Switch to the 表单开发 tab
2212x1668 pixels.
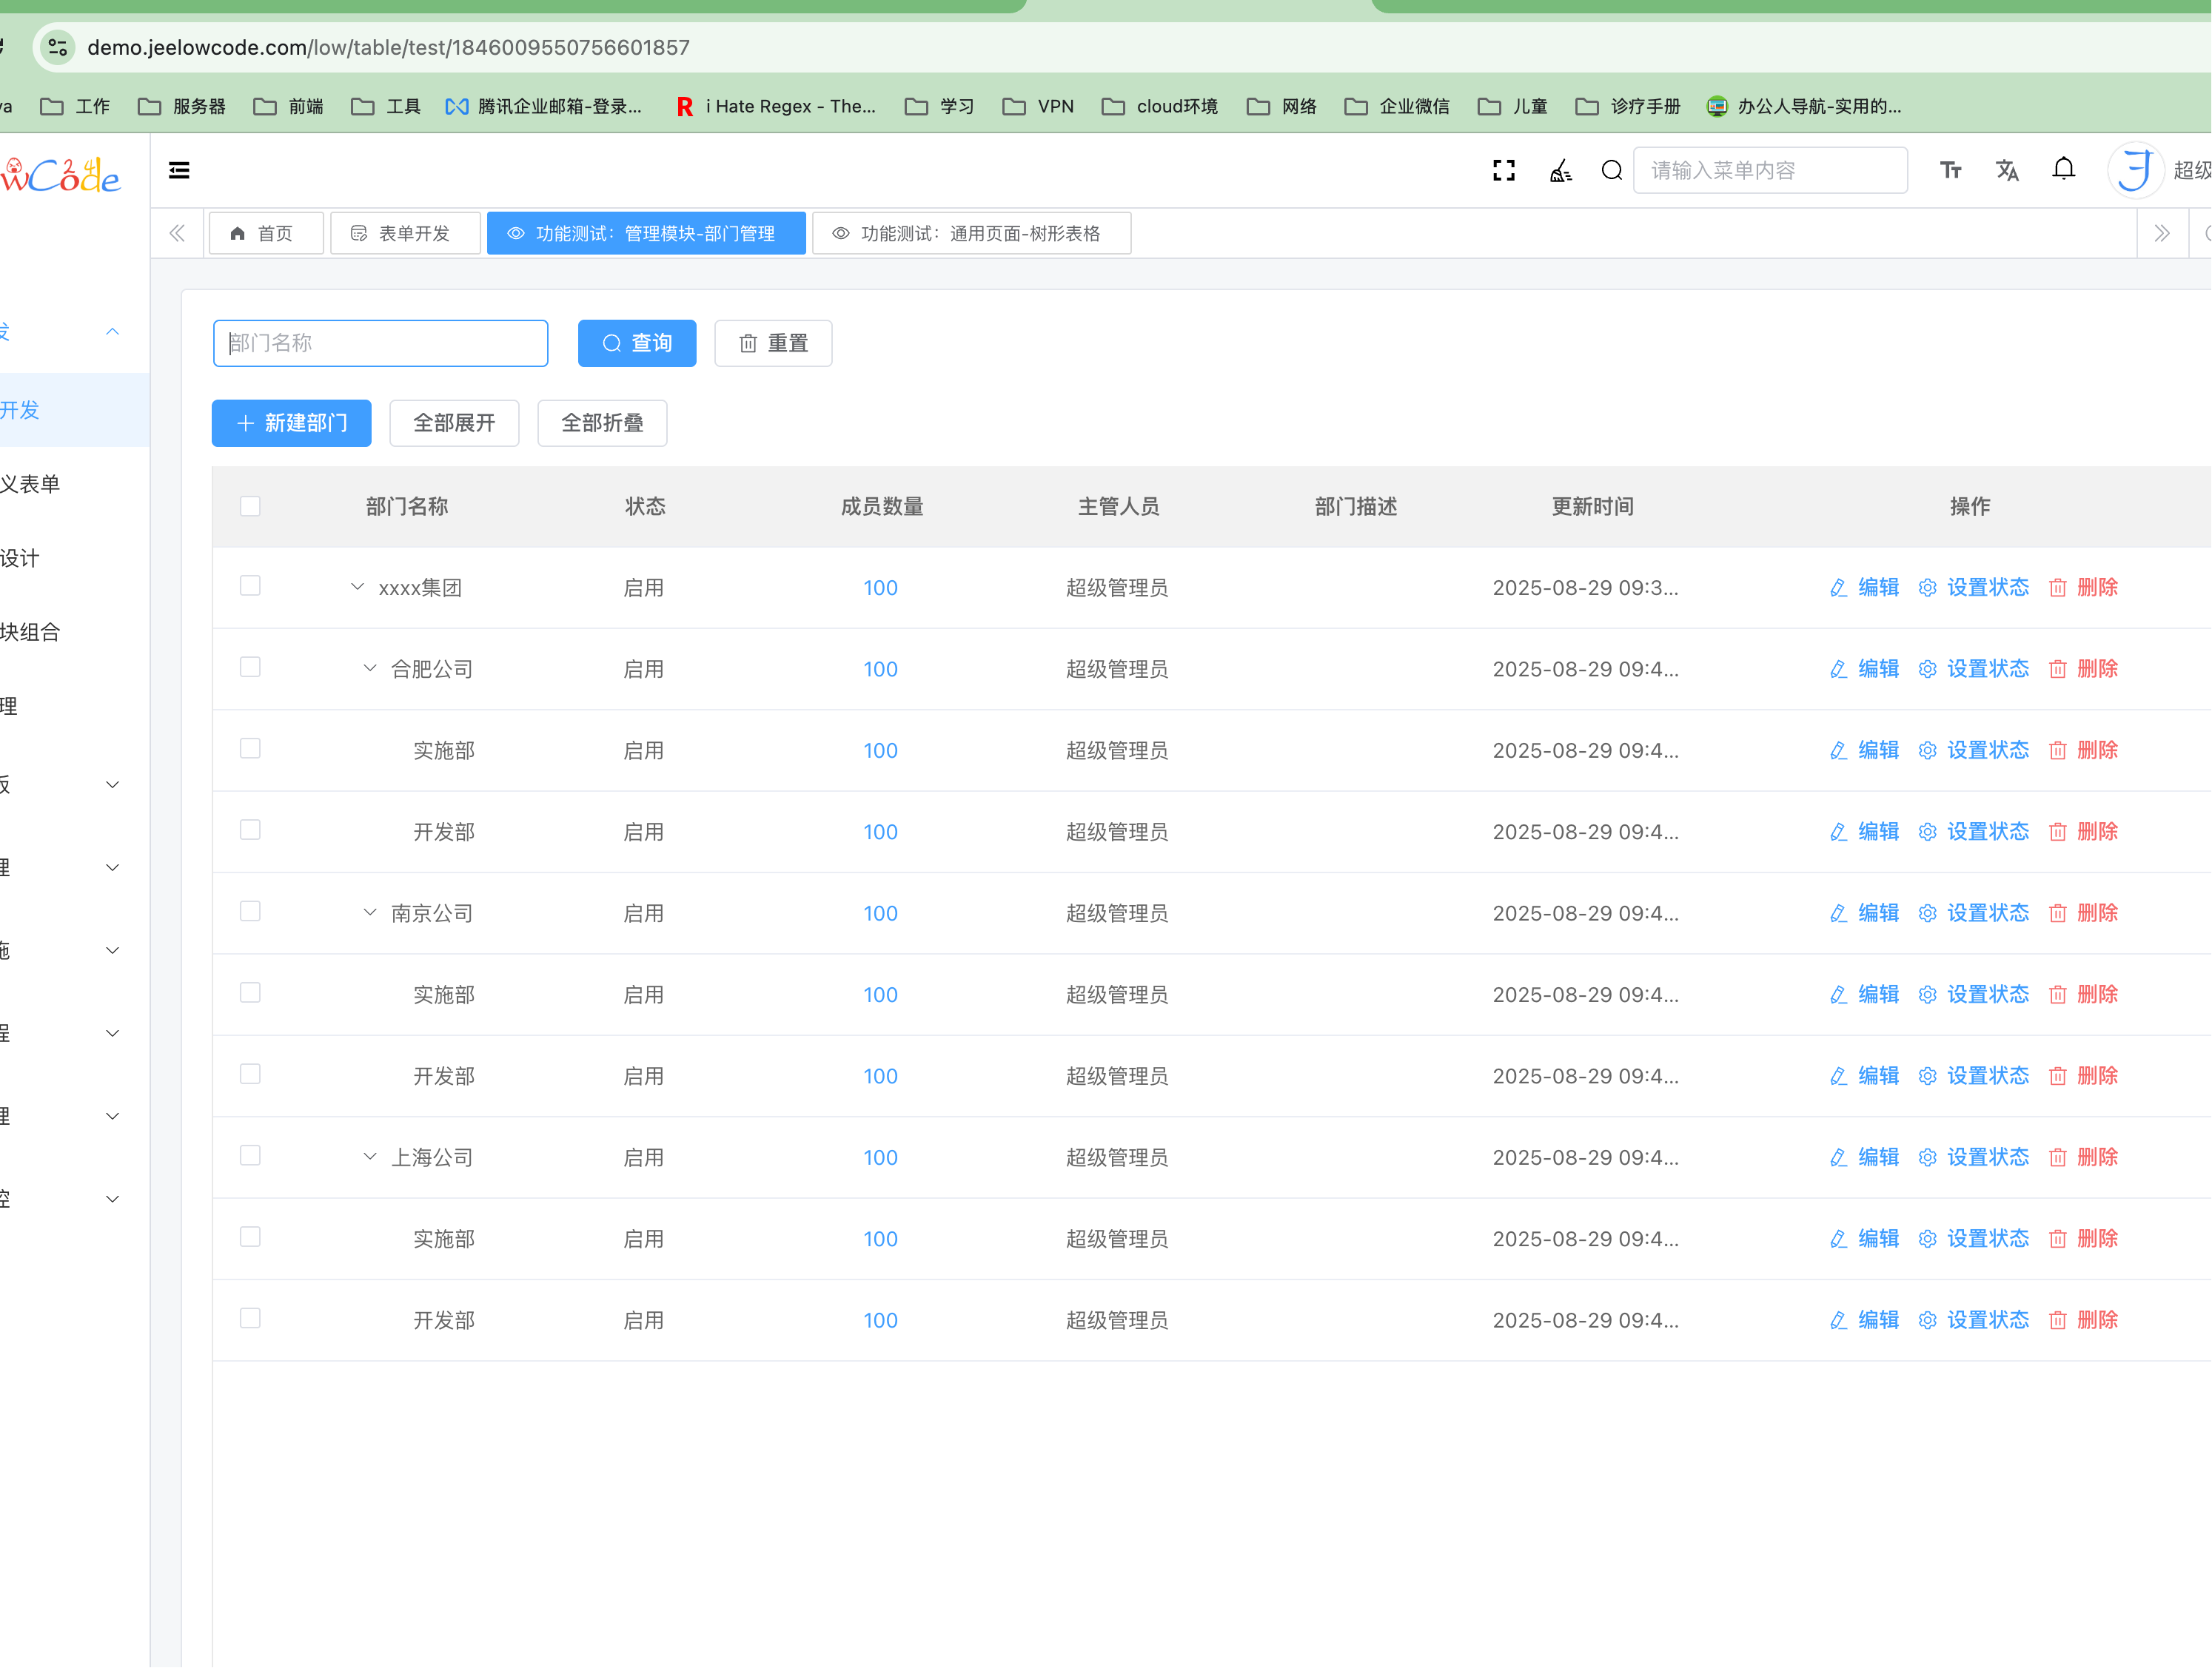point(405,233)
